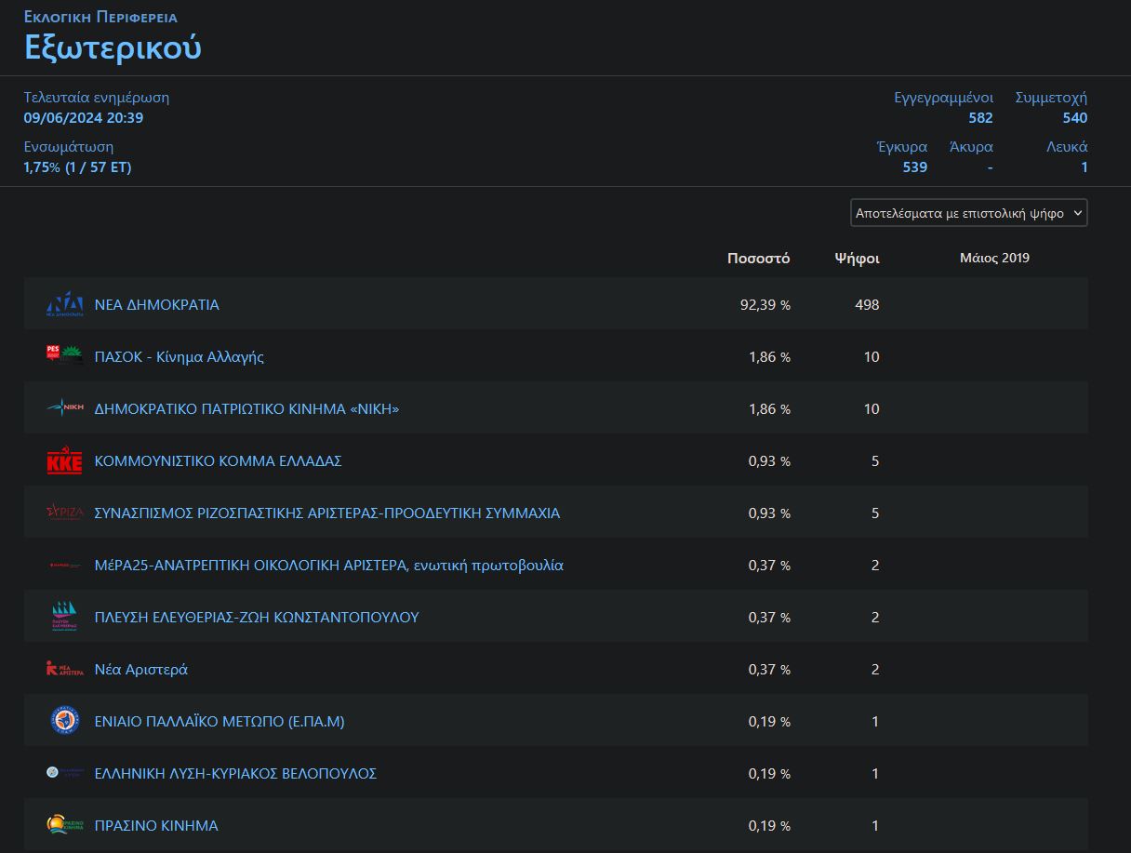Screen dimensions: 1131x853
Task: Click the 92,39 % percentage
Action: point(765,305)
